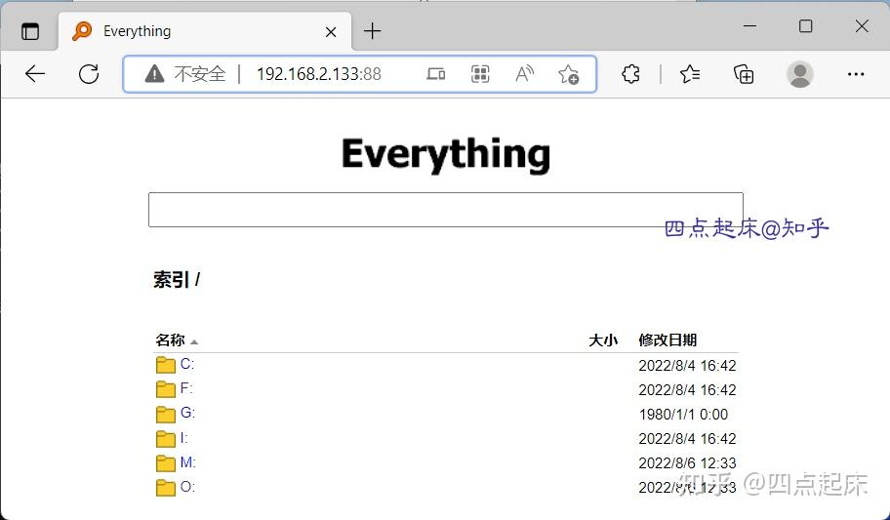Screen dimensions: 890x520
Task: Click the folder icon beside M:
Action: [165, 462]
